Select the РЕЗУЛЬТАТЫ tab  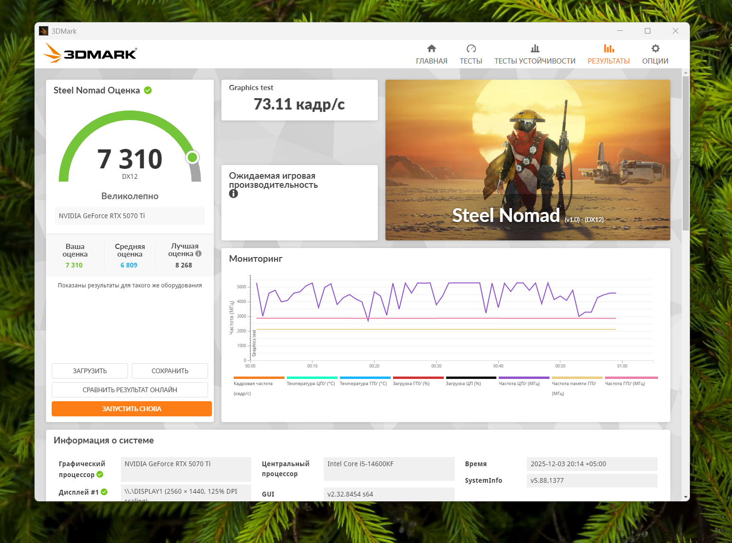click(x=609, y=55)
